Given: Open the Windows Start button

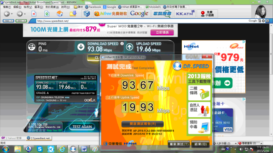Looking at the screenshot, I should click(x=6, y=149).
